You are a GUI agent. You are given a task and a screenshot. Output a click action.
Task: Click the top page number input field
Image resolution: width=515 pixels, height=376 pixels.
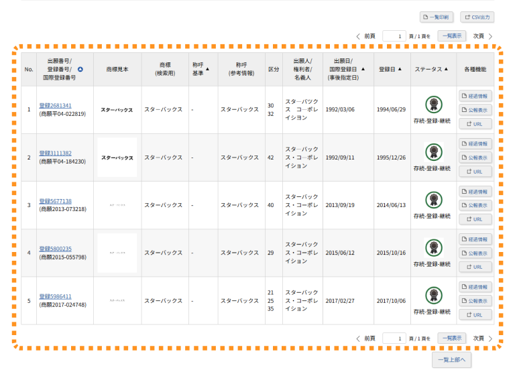tap(394, 36)
